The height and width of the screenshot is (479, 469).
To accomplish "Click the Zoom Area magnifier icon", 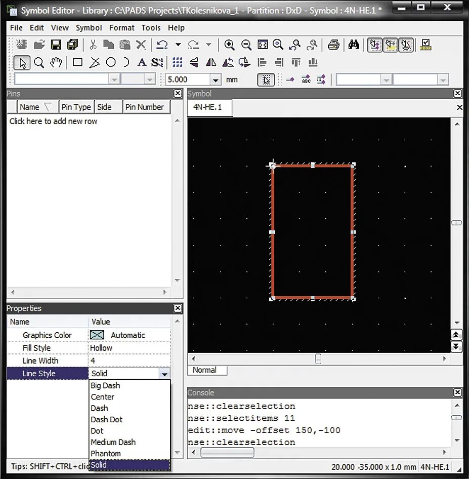I will point(278,45).
